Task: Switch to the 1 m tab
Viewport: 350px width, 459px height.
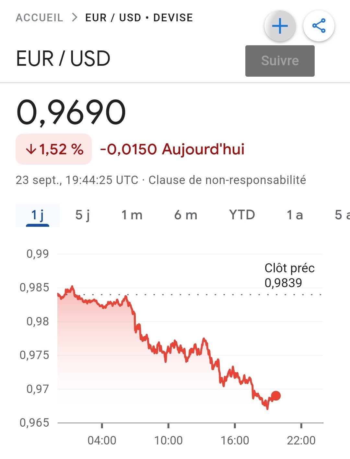Action: [x=132, y=215]
